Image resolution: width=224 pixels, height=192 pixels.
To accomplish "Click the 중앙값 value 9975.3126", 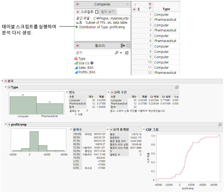I will coord(99,151).
